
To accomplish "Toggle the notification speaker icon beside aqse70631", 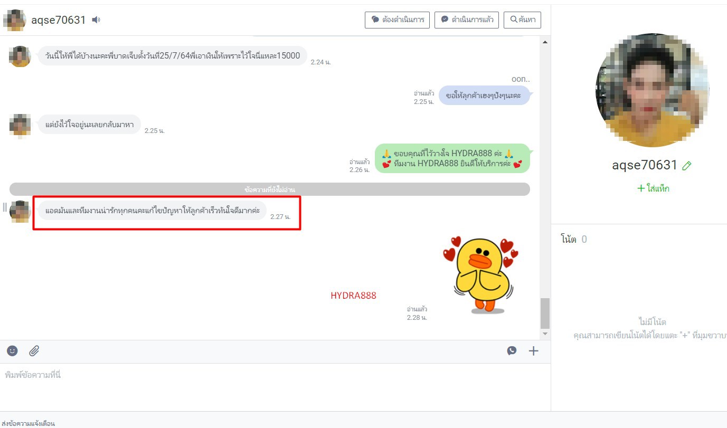I will 96,20.
